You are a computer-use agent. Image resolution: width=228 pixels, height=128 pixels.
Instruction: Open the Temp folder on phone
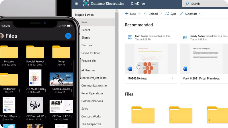coord(61,52)
